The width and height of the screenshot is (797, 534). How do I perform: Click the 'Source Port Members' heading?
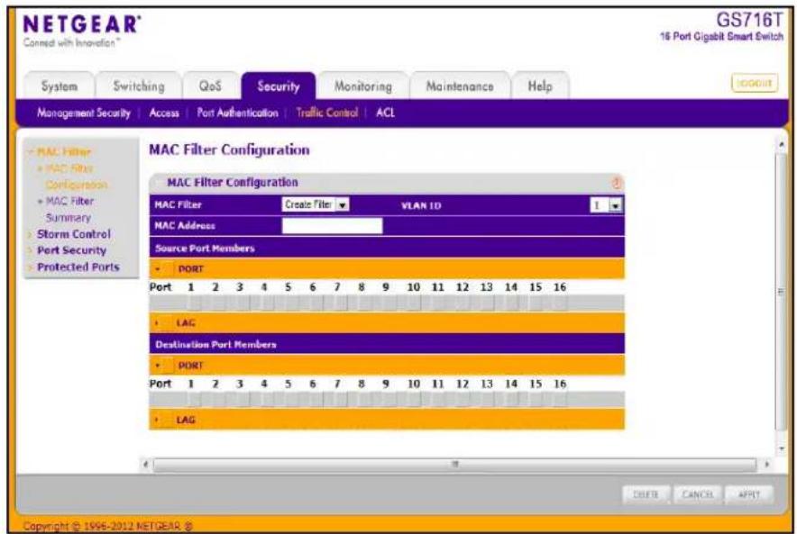(205, 249)
